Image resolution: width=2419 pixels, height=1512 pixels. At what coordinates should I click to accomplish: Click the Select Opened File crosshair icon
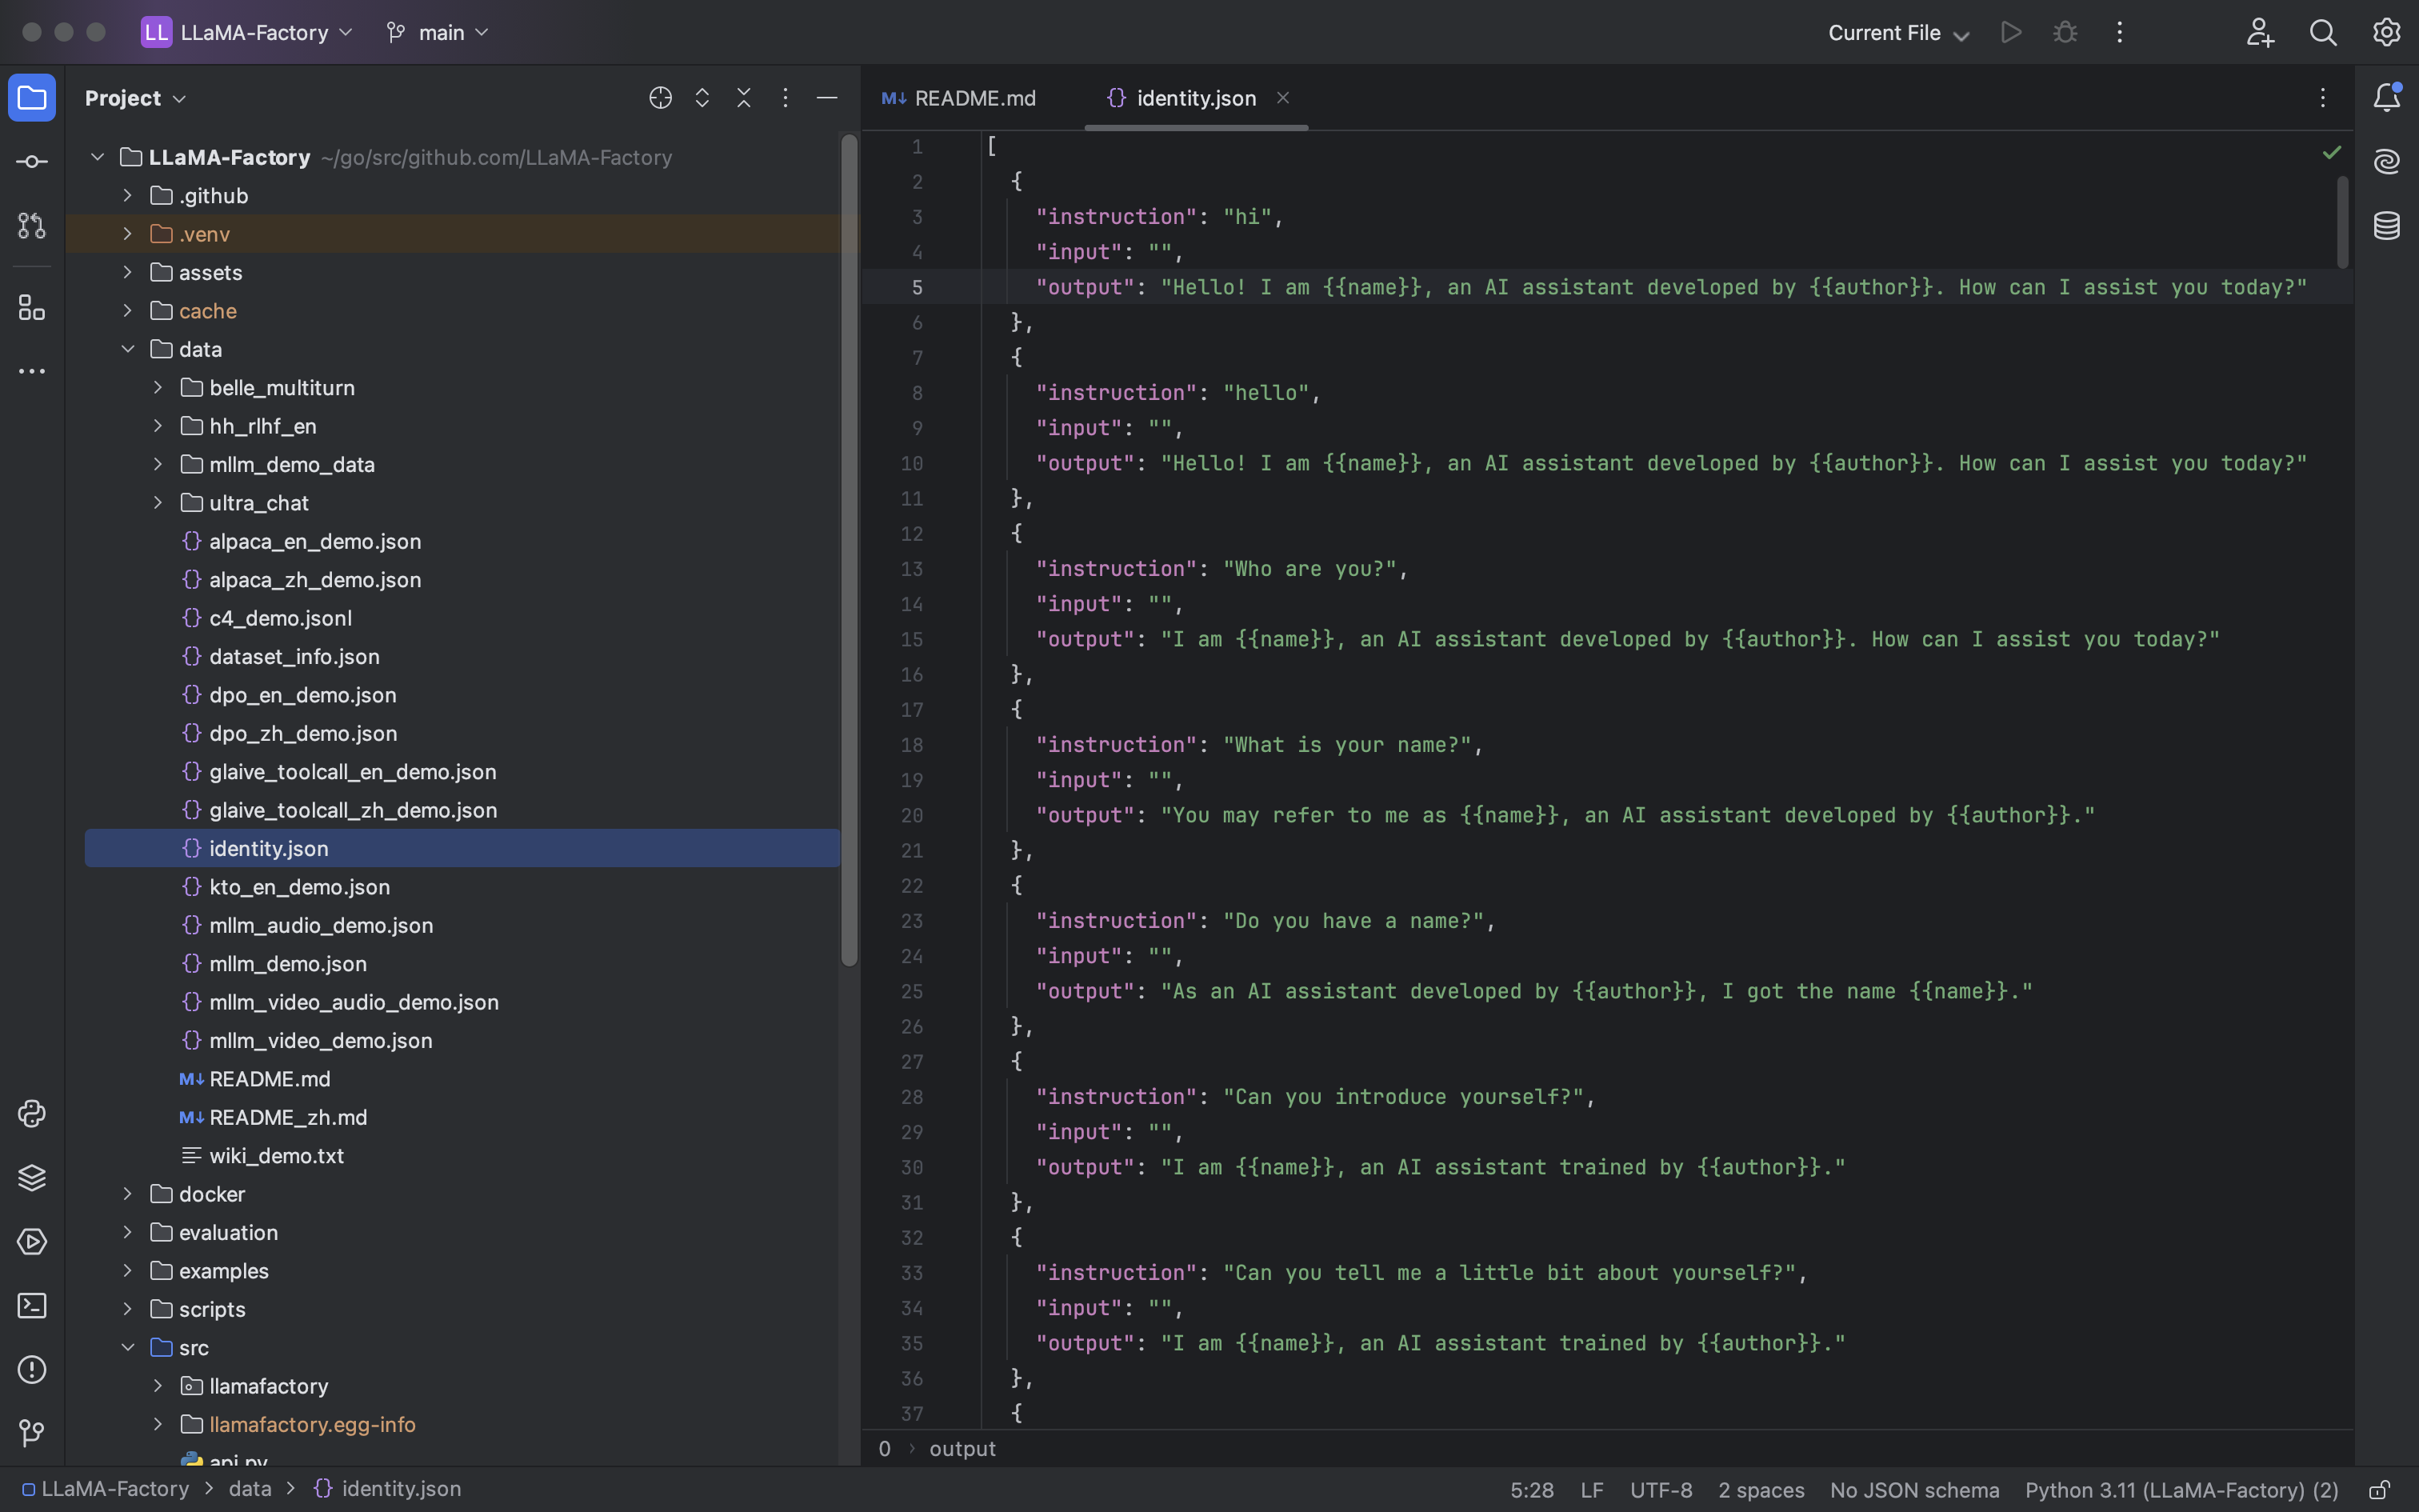pos(660,98)
